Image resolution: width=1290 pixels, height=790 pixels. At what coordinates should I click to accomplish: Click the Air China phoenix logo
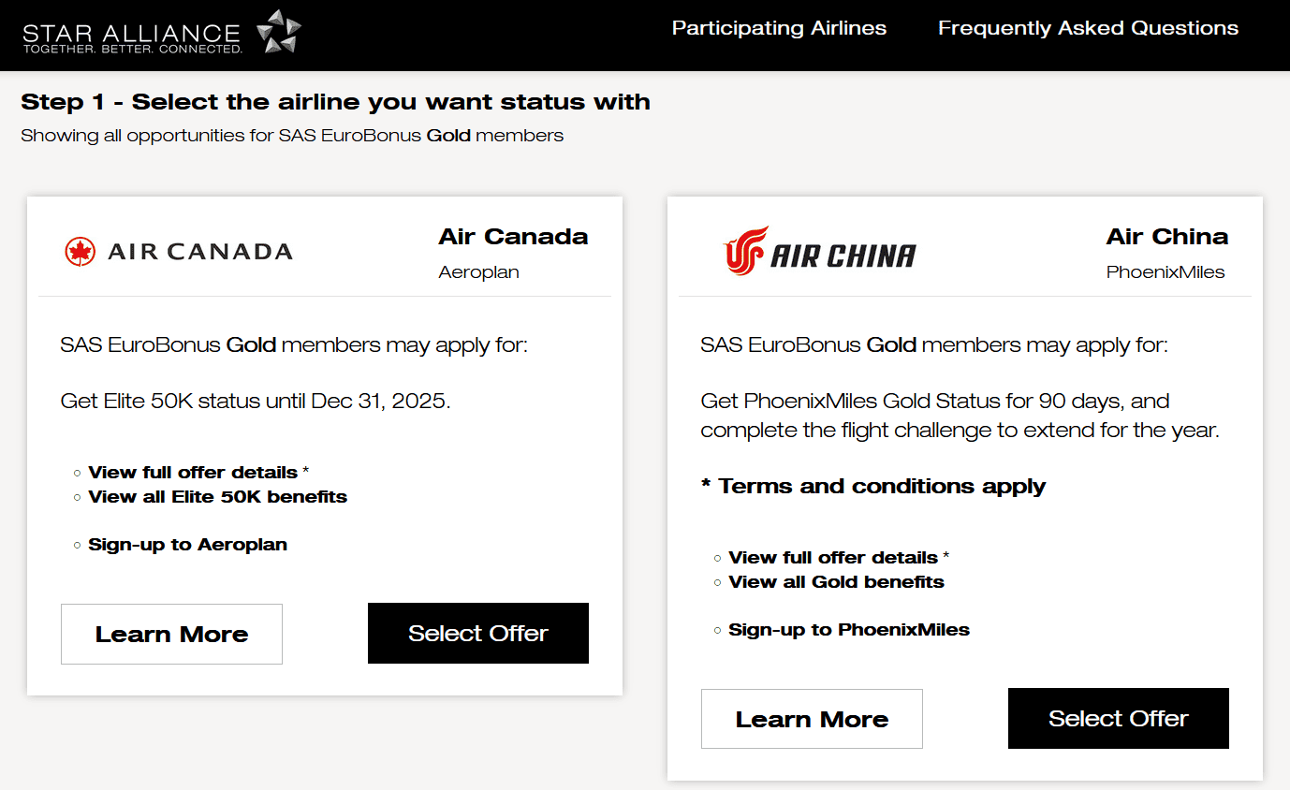746,250
